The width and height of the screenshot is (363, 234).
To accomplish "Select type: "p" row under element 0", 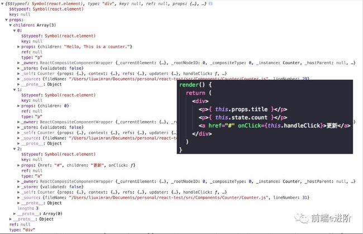I will (32, 58).
